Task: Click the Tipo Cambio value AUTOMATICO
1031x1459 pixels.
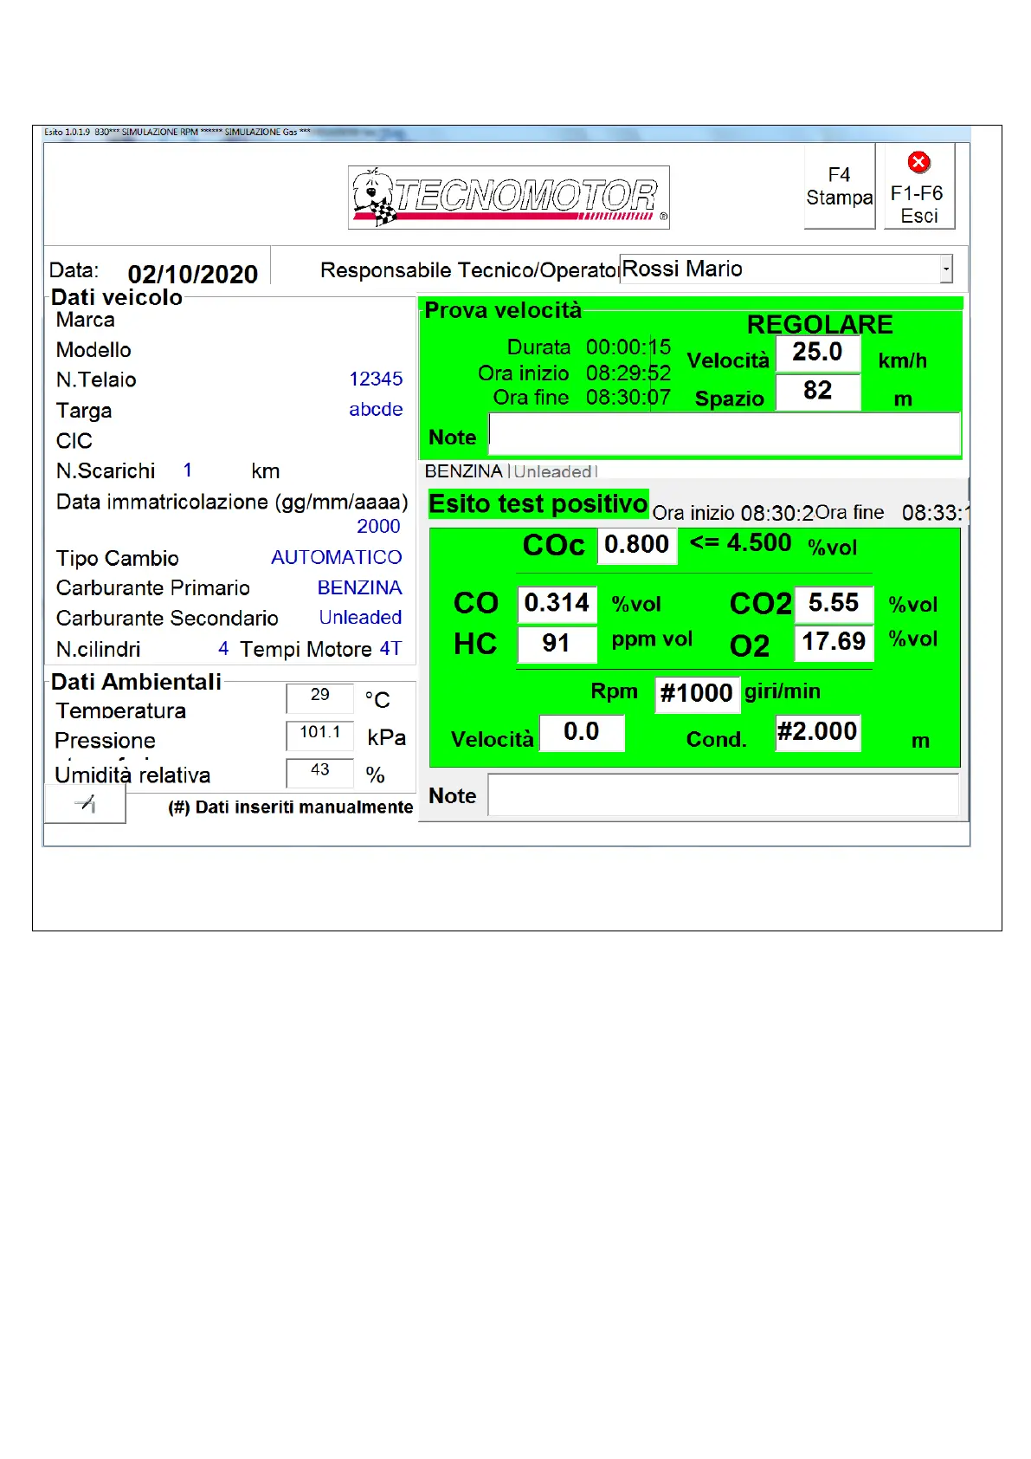Action: coord(337,557)
